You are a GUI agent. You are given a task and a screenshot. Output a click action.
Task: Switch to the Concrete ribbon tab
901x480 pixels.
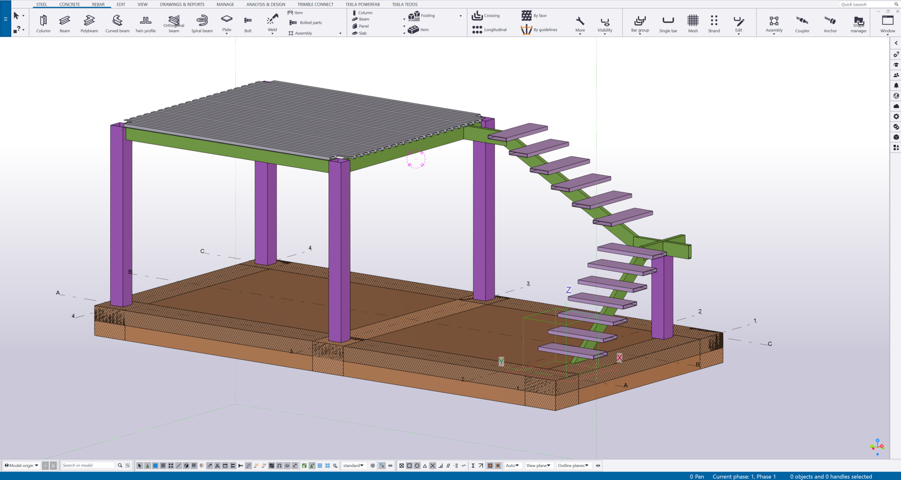tap(69, 5)
